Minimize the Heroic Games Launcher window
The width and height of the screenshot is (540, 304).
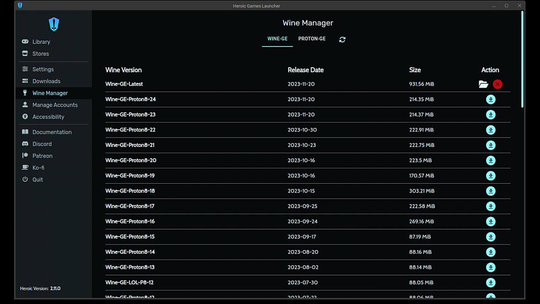[x=494, y=5]
